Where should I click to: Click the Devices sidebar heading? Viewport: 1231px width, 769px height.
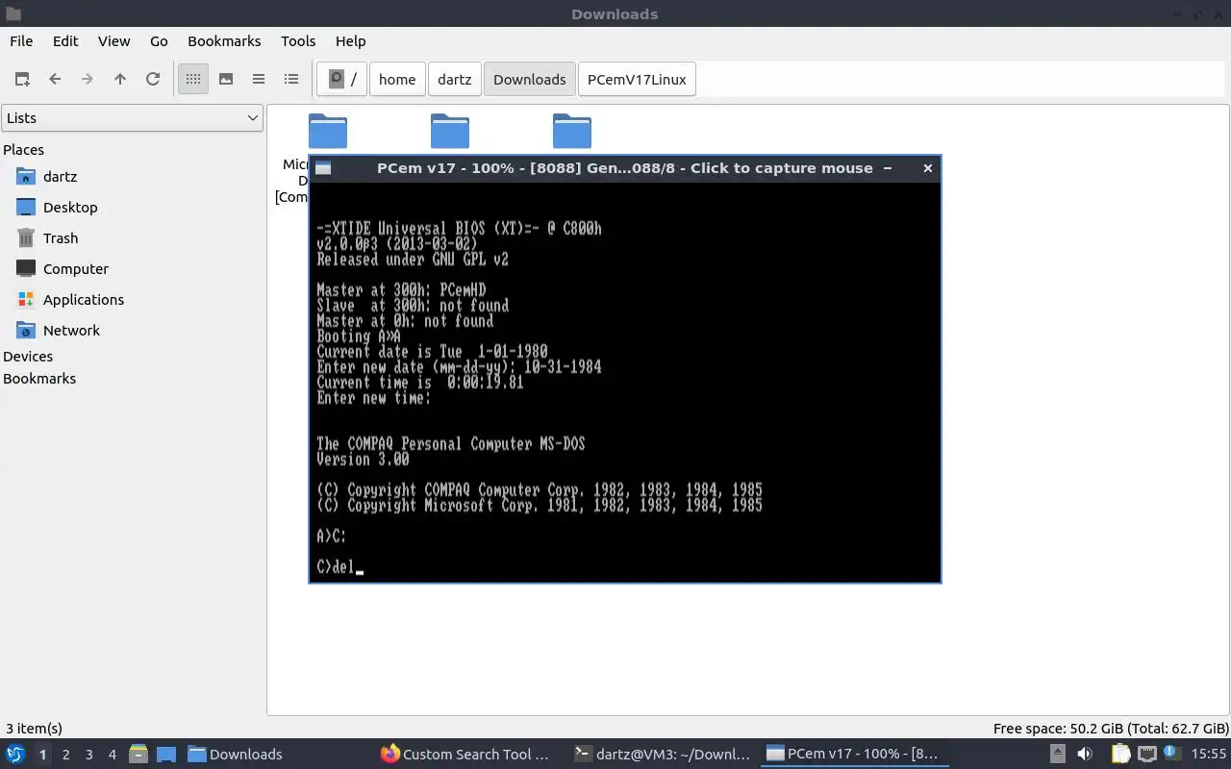28,356
